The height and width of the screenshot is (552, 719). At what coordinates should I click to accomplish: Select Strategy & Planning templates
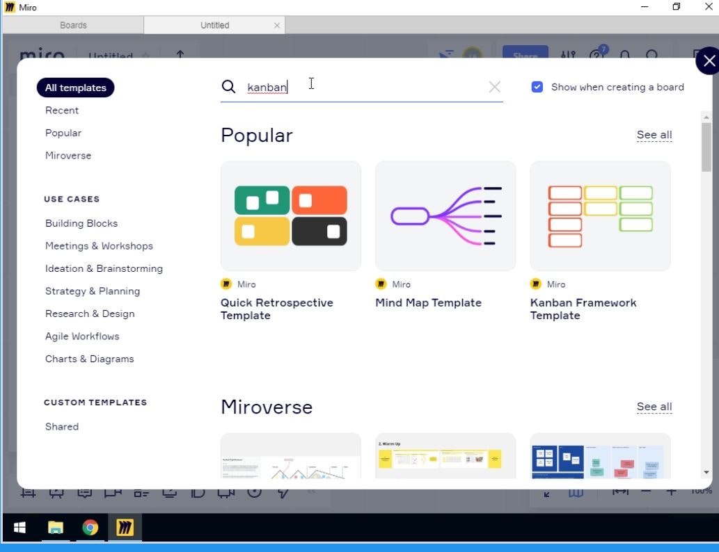pyautogui.click(x=93, y=291)
